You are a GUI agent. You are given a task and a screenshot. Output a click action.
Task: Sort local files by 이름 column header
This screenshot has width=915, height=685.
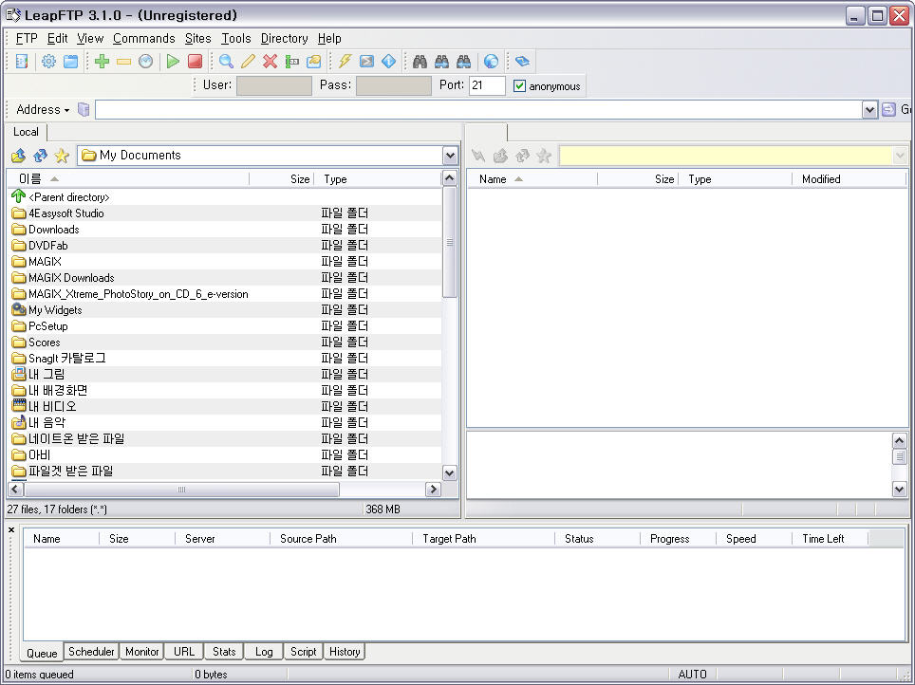tap(128, 179)
